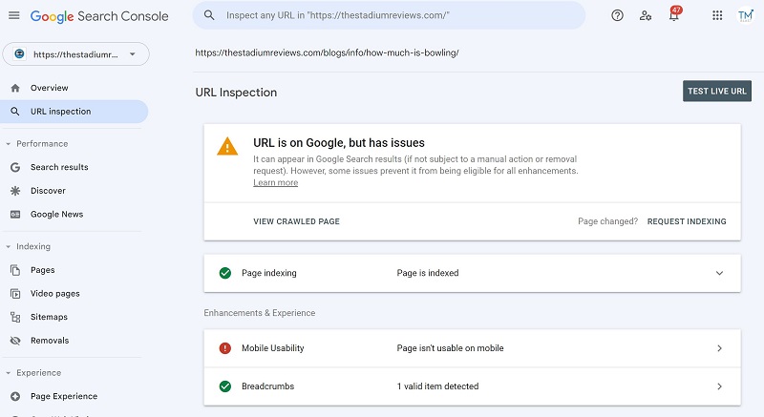
Task: Click the Removals crossed-eye icon
Action: click(x=15, y=341)
